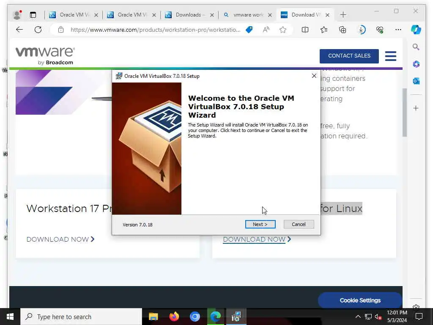433x325 pixels.
Task: Open the Edge profile icon
Action: click(17, 15)
